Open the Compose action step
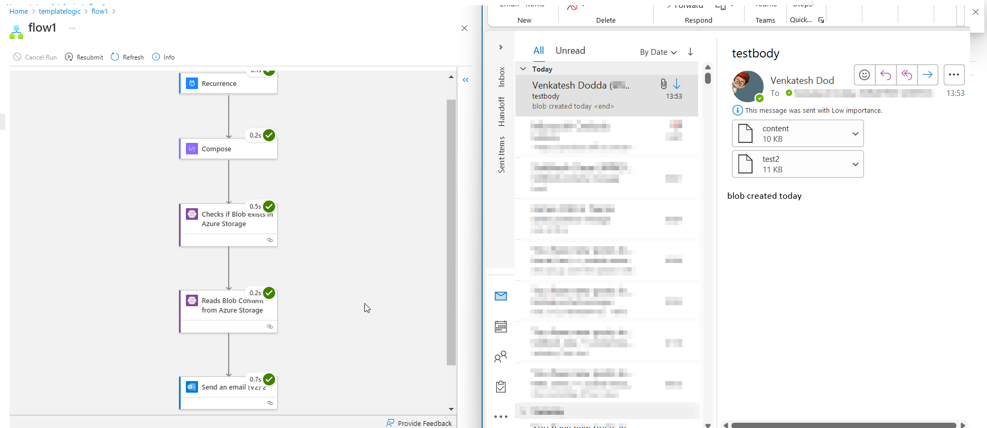Viewport: 987px width, 428px height. [228, 149]
